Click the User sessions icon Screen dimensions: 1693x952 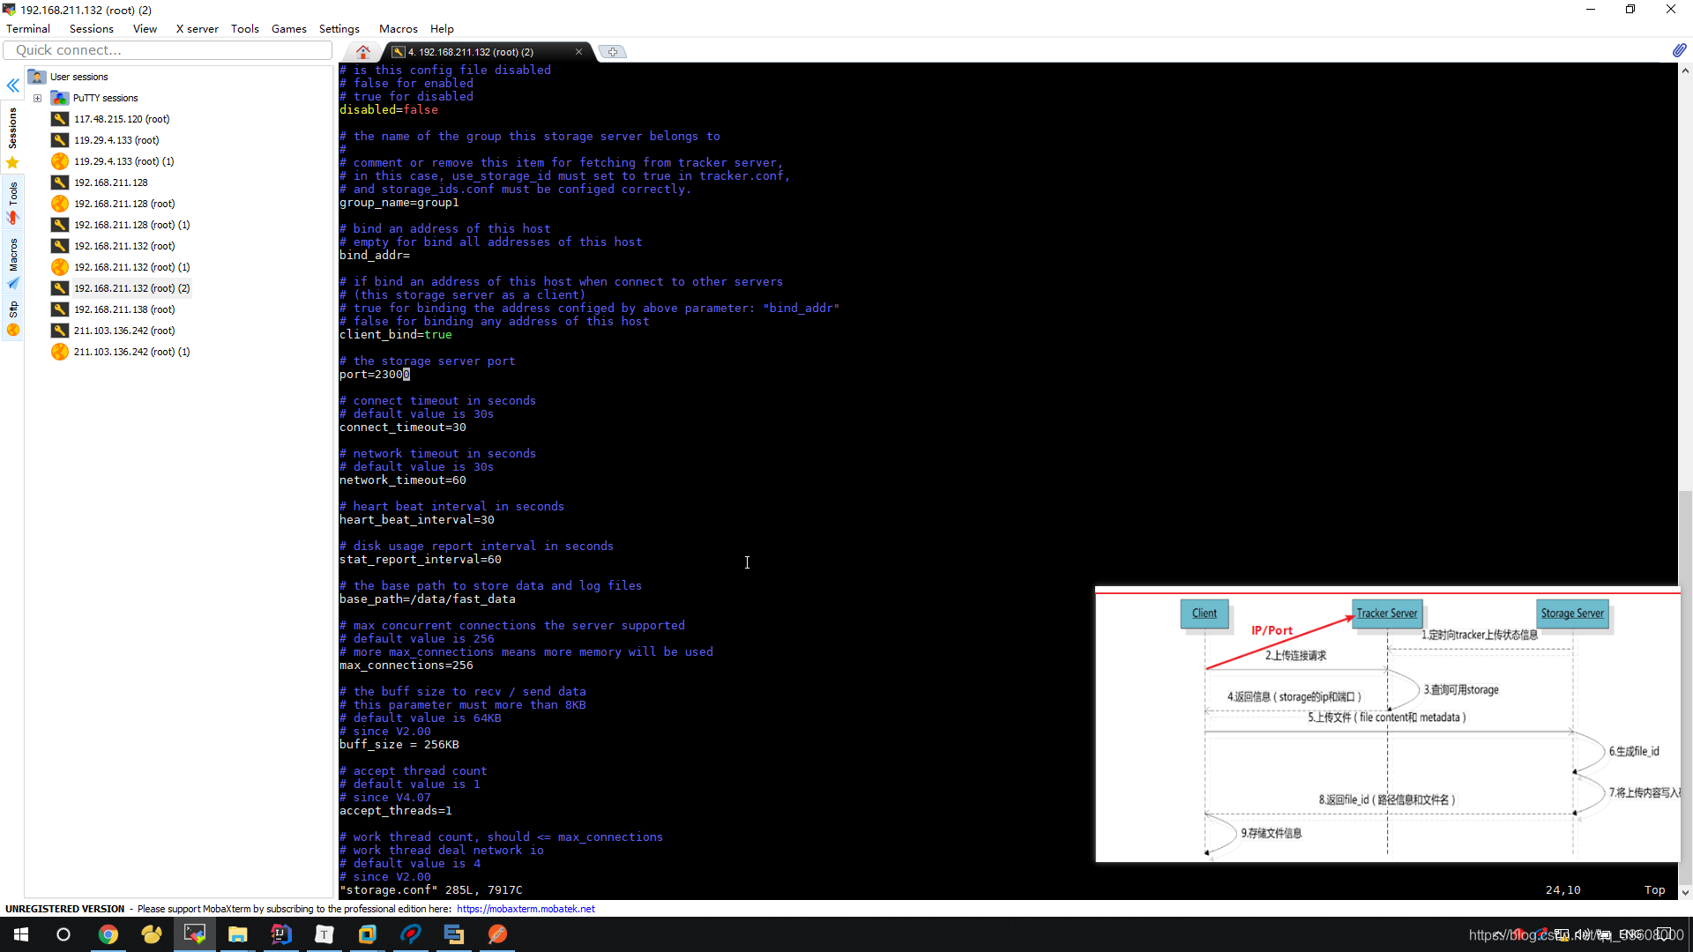click(x=37, y=76)
